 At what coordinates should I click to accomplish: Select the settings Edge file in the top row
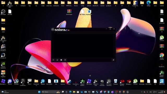click(148, 3)
